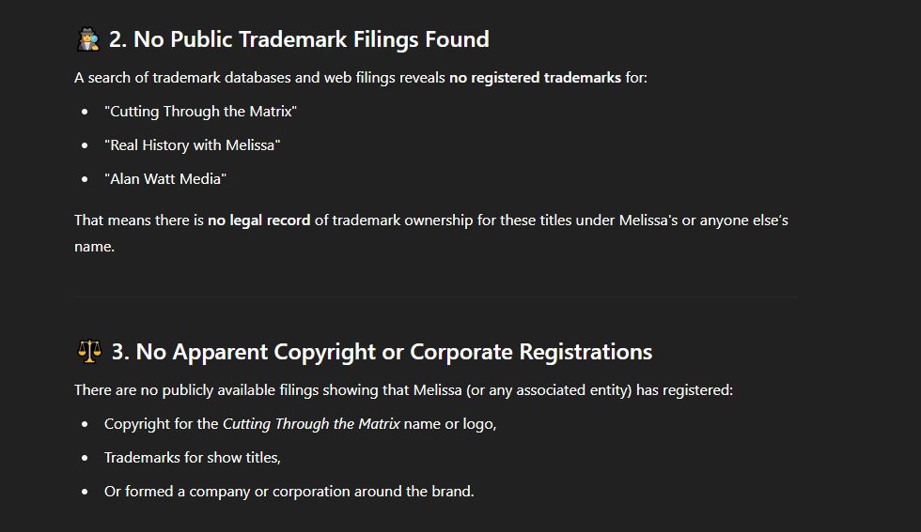Viewport: 921px width, 532px height.
Task: Click the sentence starting A search of trademark databases
Action: pyautogui.click(x=361, y=78)
